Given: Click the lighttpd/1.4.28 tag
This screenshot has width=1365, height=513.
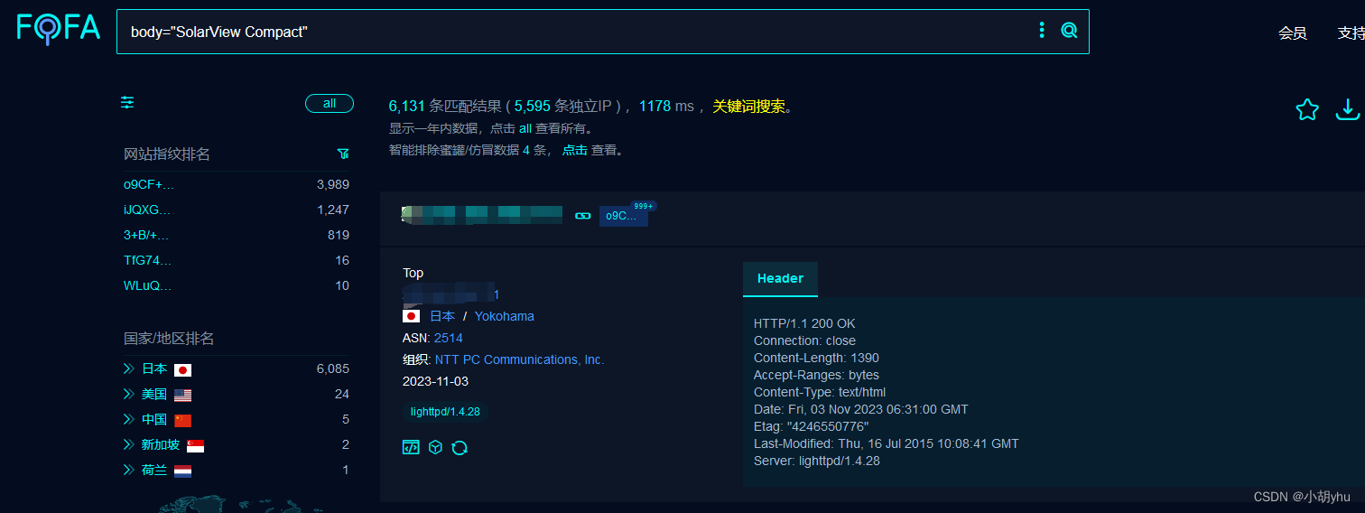Looking at the screenshot, I should 445,412.
